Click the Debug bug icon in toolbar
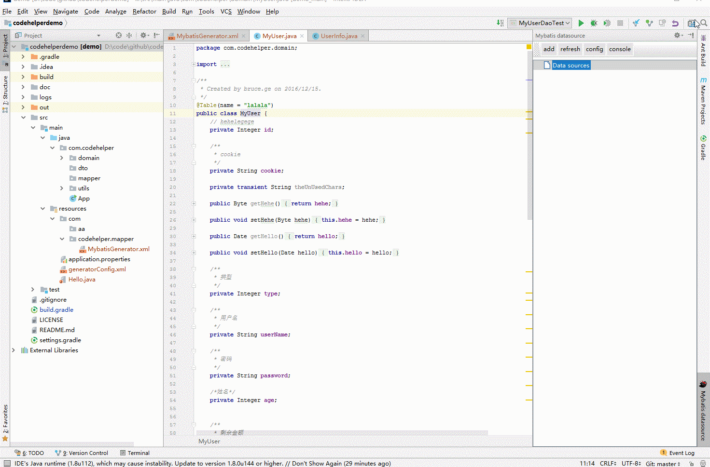The width and height of the screenshot is (710, 467). click(x=594, y=23)
